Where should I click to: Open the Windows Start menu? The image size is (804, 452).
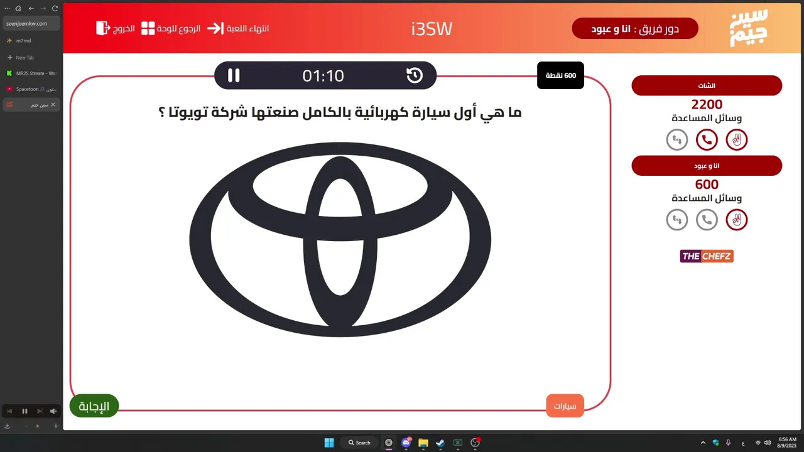click(x=329, y=443)
